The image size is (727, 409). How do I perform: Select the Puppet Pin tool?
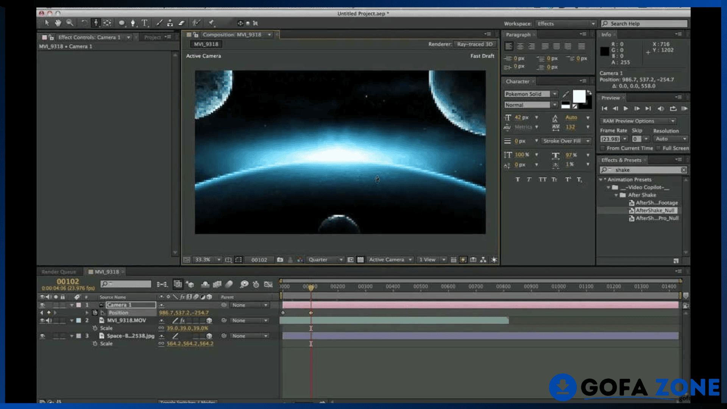[211, 23]
